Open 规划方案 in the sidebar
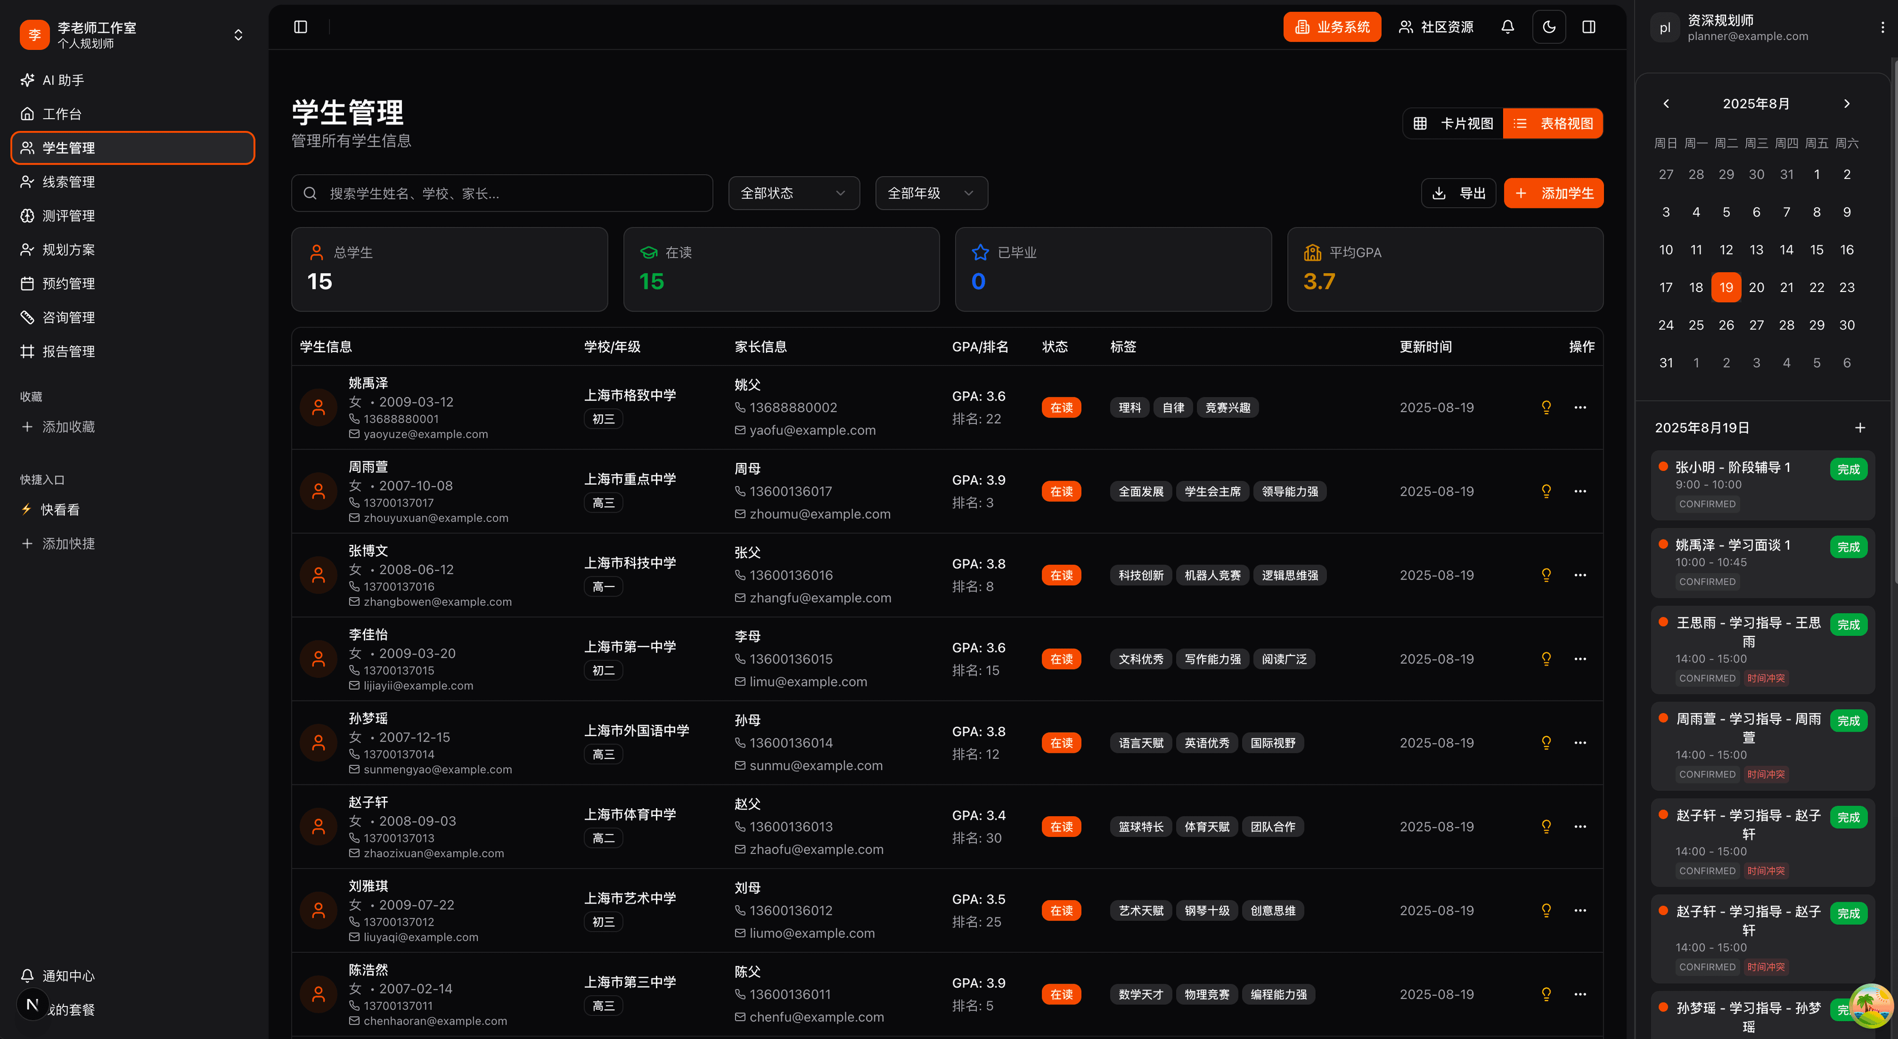Viewport: 1898px width, 1039px height. pyautogui.click(x=68, y=249)
